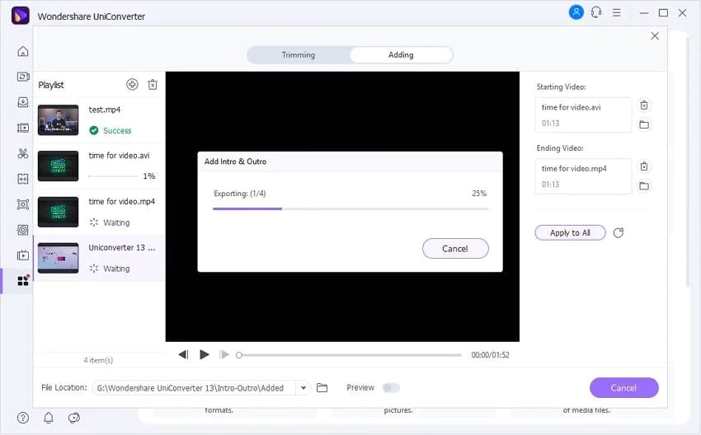
Task: Click the Exporting: (1/4) label
Action: [240, 194]
